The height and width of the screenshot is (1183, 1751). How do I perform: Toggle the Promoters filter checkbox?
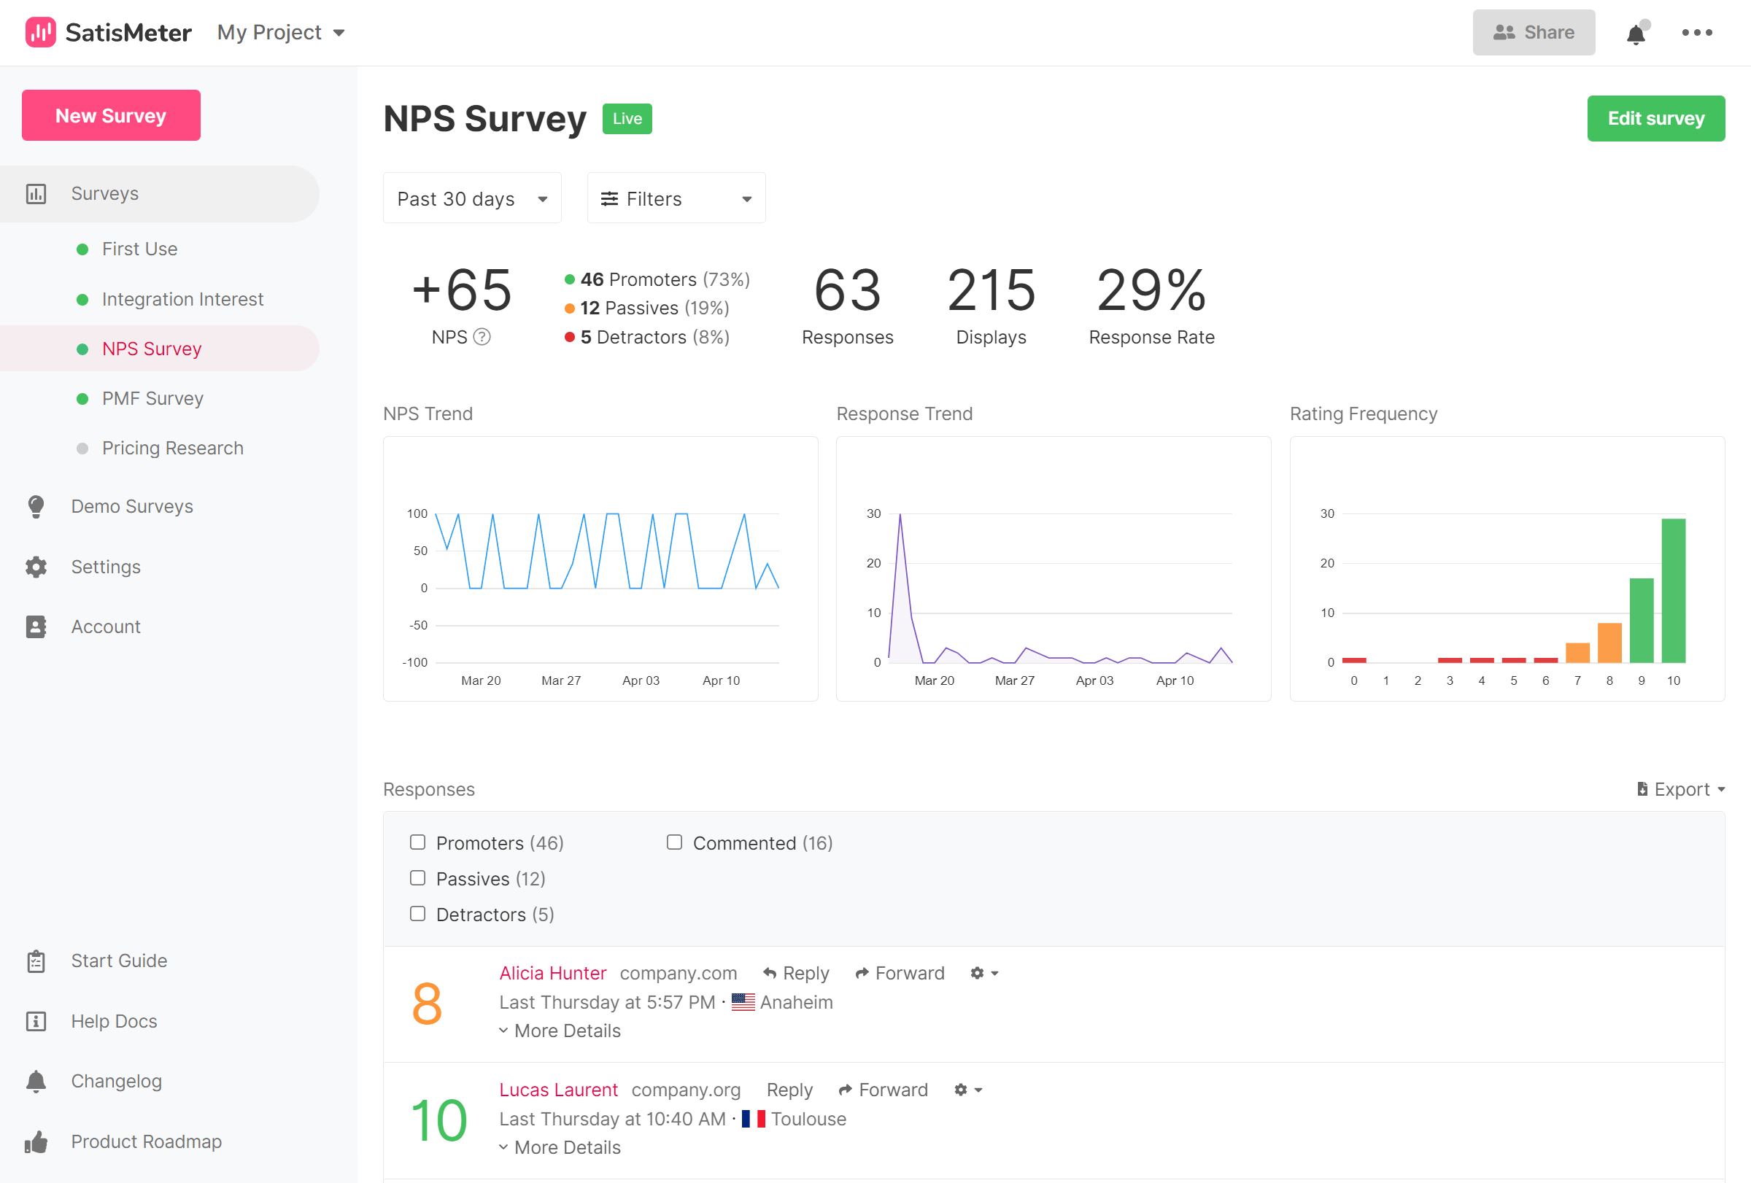[x=419, y=842]
